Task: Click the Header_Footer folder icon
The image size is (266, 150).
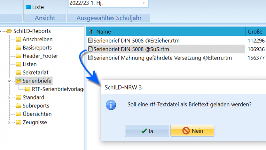Action: coord(18,56)
